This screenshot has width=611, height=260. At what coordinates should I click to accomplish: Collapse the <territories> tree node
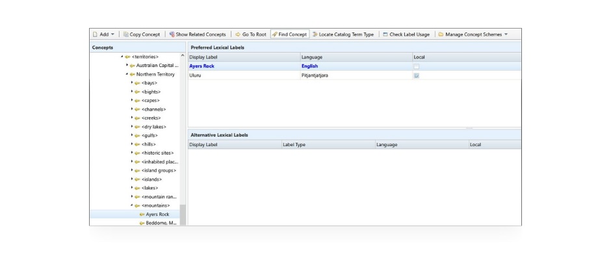click(122, 57)
